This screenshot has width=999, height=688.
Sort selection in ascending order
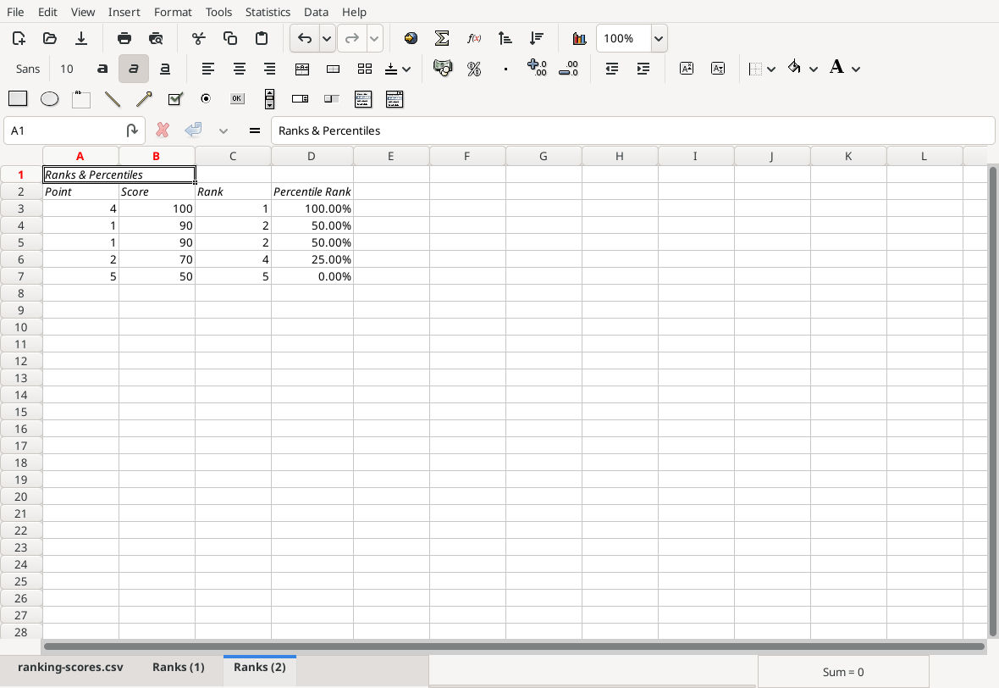coord(505,38)
